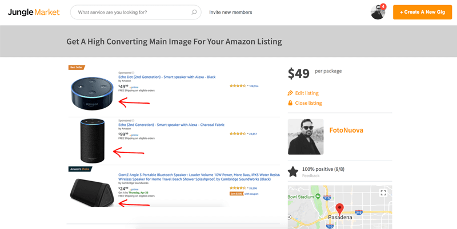The image size is (457, 229).
Task: View the 100% positive feedback rating
Action: point(323,169)
